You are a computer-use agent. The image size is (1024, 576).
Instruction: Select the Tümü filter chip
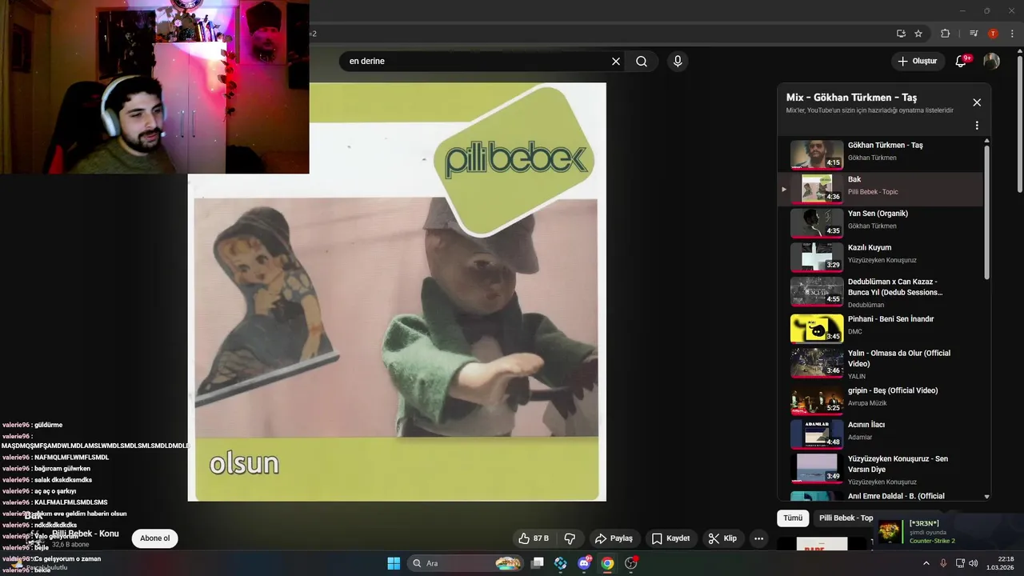pos(793,518)
